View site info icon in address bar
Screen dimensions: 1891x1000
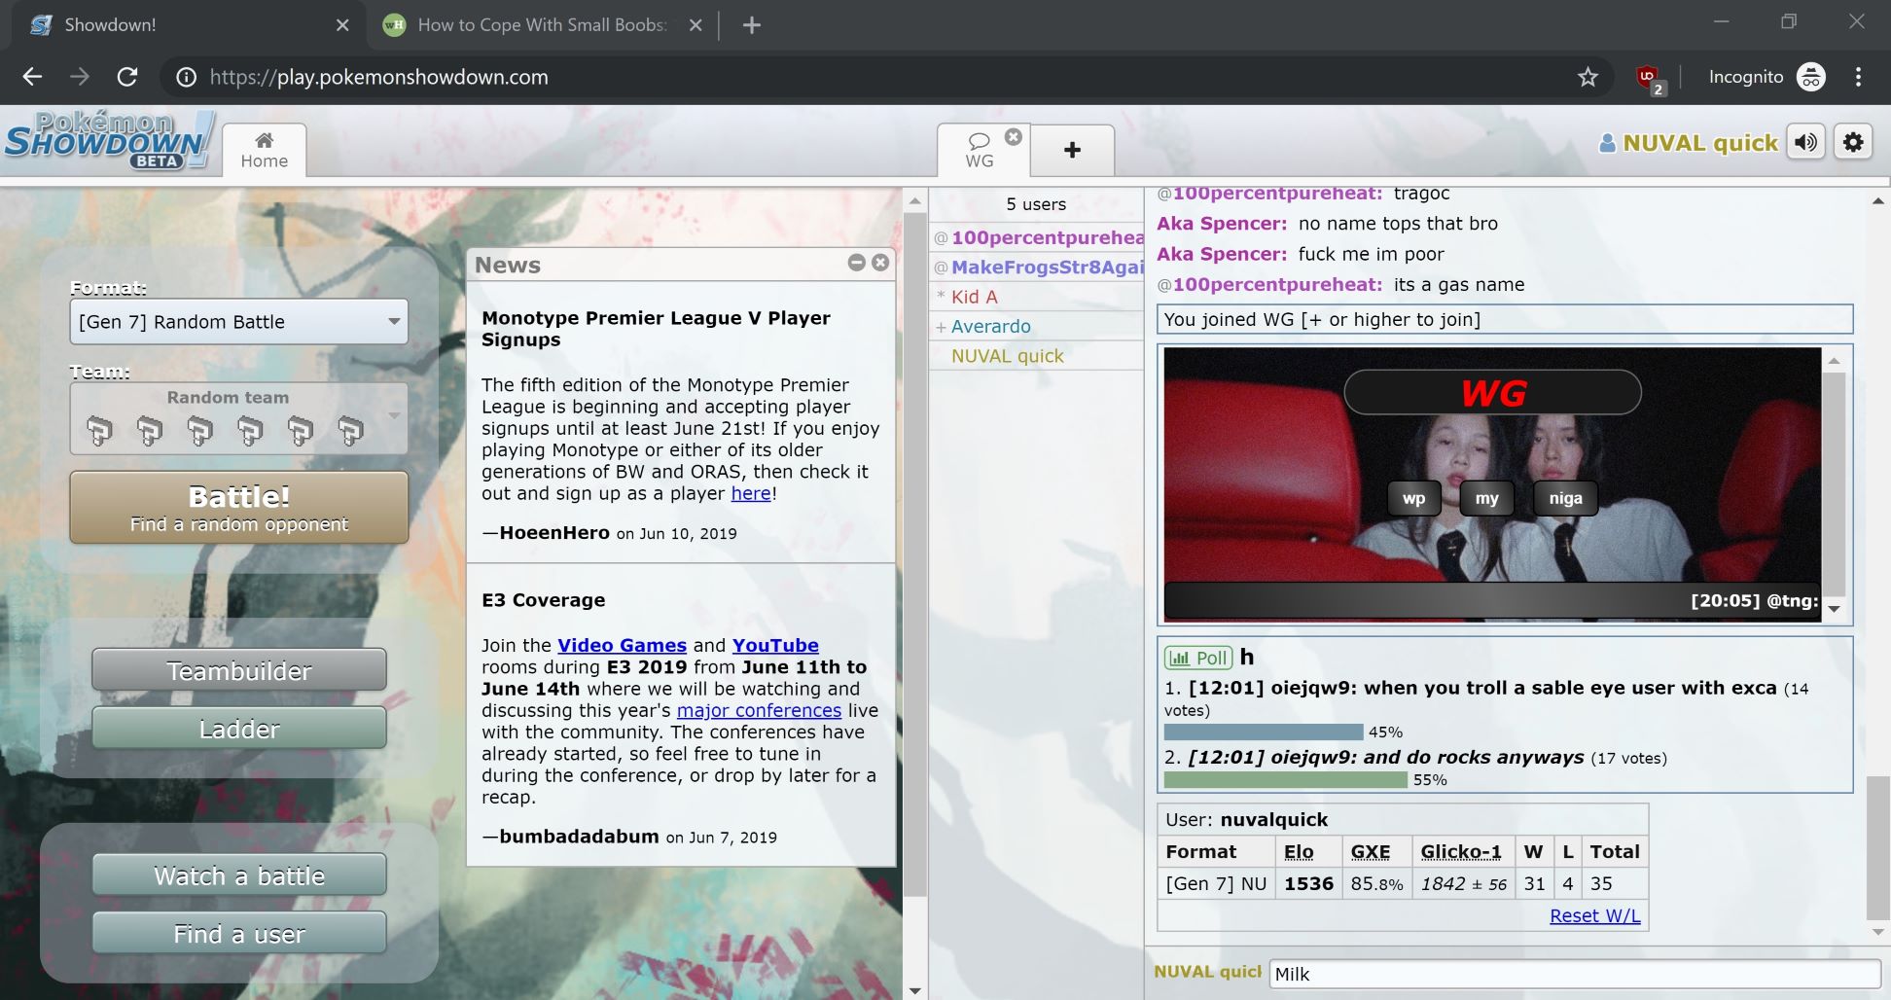coord(186,77)
